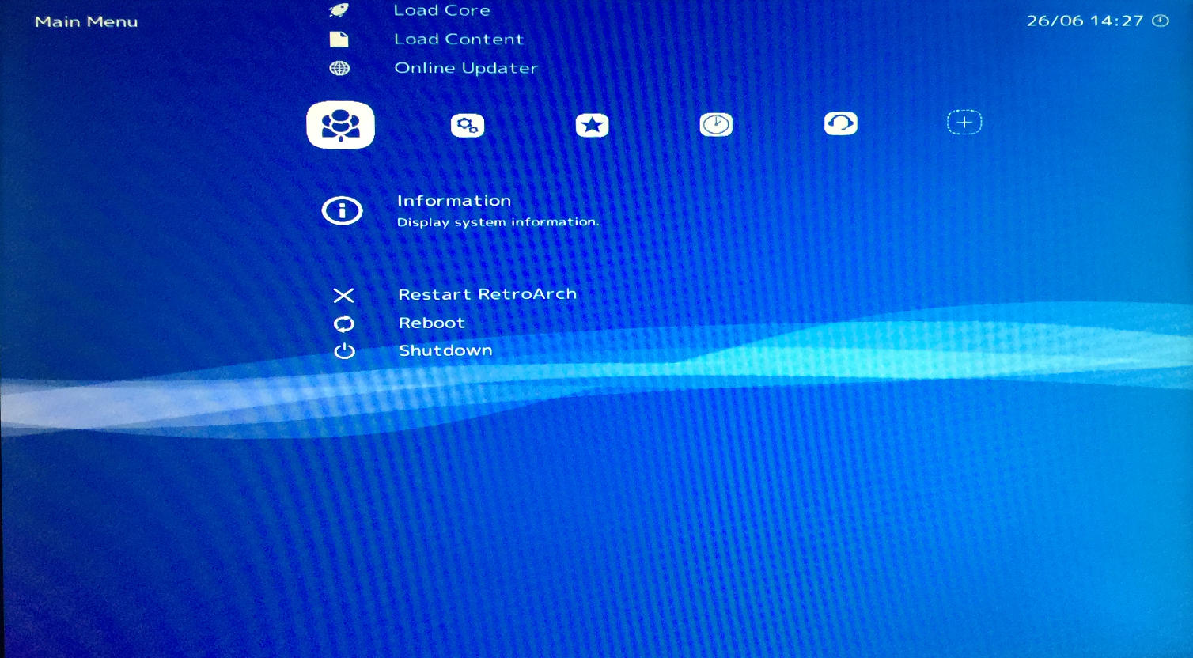This screenshot has height=658, width=1193.
Task: Click the clock icon next to the time
Action: [1161, 21]
